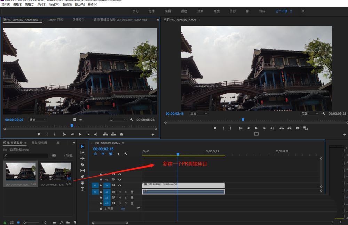This screenshot has height=225, width=348.
Task: Switch to the 颜色 workspace
Action: click(x=184, y=11)
